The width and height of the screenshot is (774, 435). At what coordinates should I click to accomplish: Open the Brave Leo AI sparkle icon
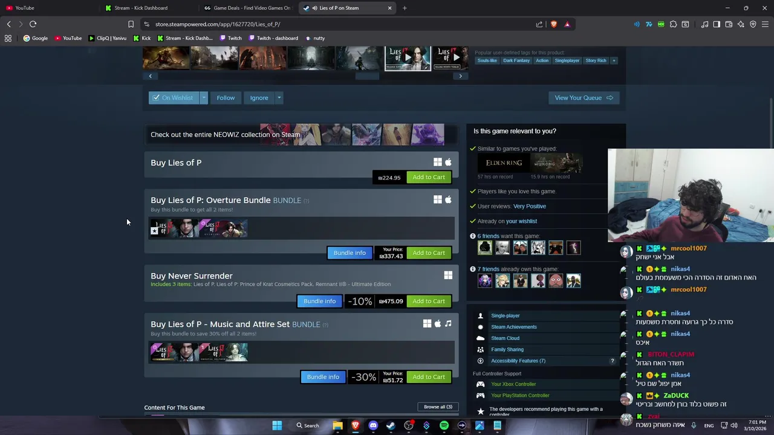[x=741, y=24]
